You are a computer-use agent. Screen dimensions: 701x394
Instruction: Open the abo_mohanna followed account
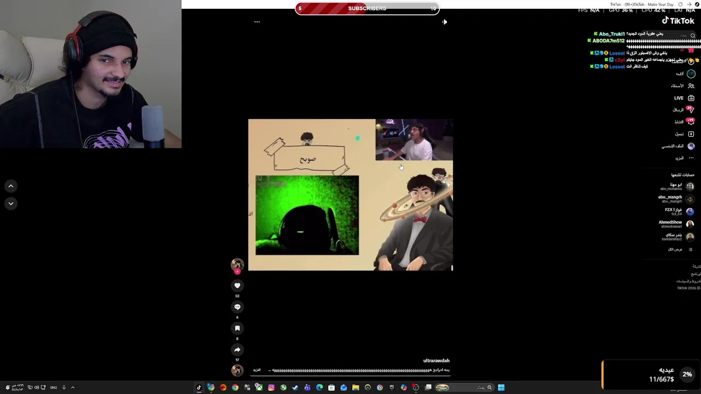[677, 187]
